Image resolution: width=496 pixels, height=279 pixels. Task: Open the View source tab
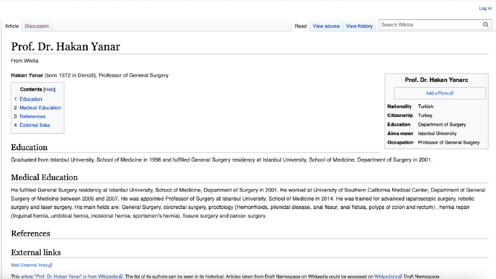tap(326, 26)
